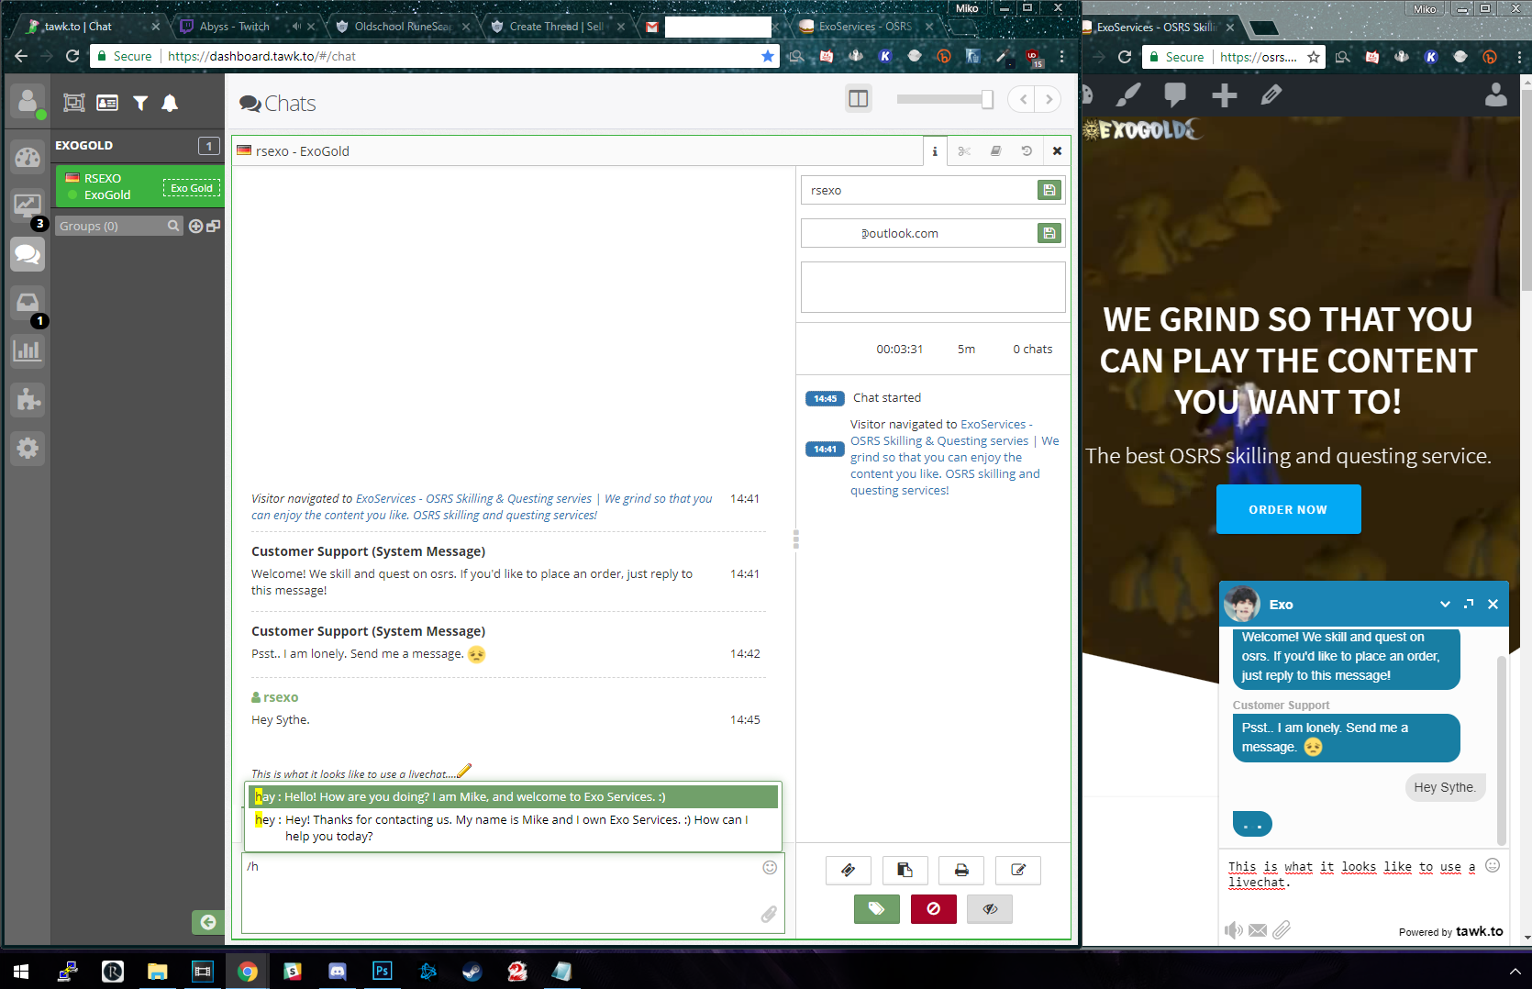Viewport: 1532px width, 989px height.
Task: Click the search icon in Groups field
Action: (x=173, y=226)
